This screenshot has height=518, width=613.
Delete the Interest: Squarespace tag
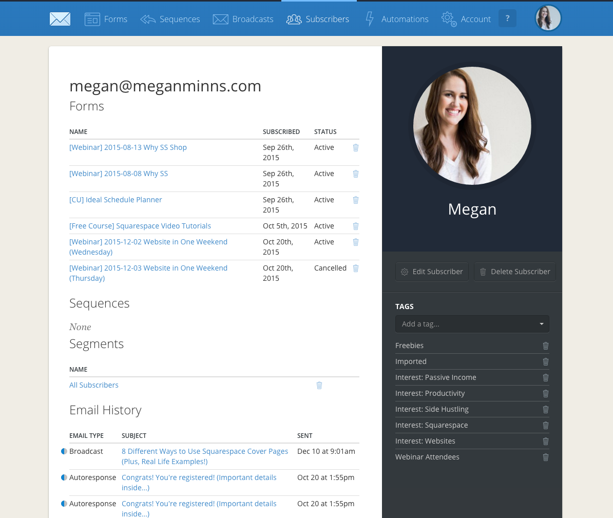546,426
